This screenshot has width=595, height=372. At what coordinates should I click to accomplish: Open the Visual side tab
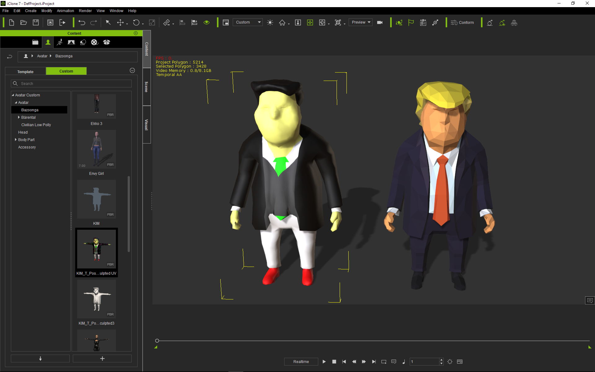click(147, 125)
